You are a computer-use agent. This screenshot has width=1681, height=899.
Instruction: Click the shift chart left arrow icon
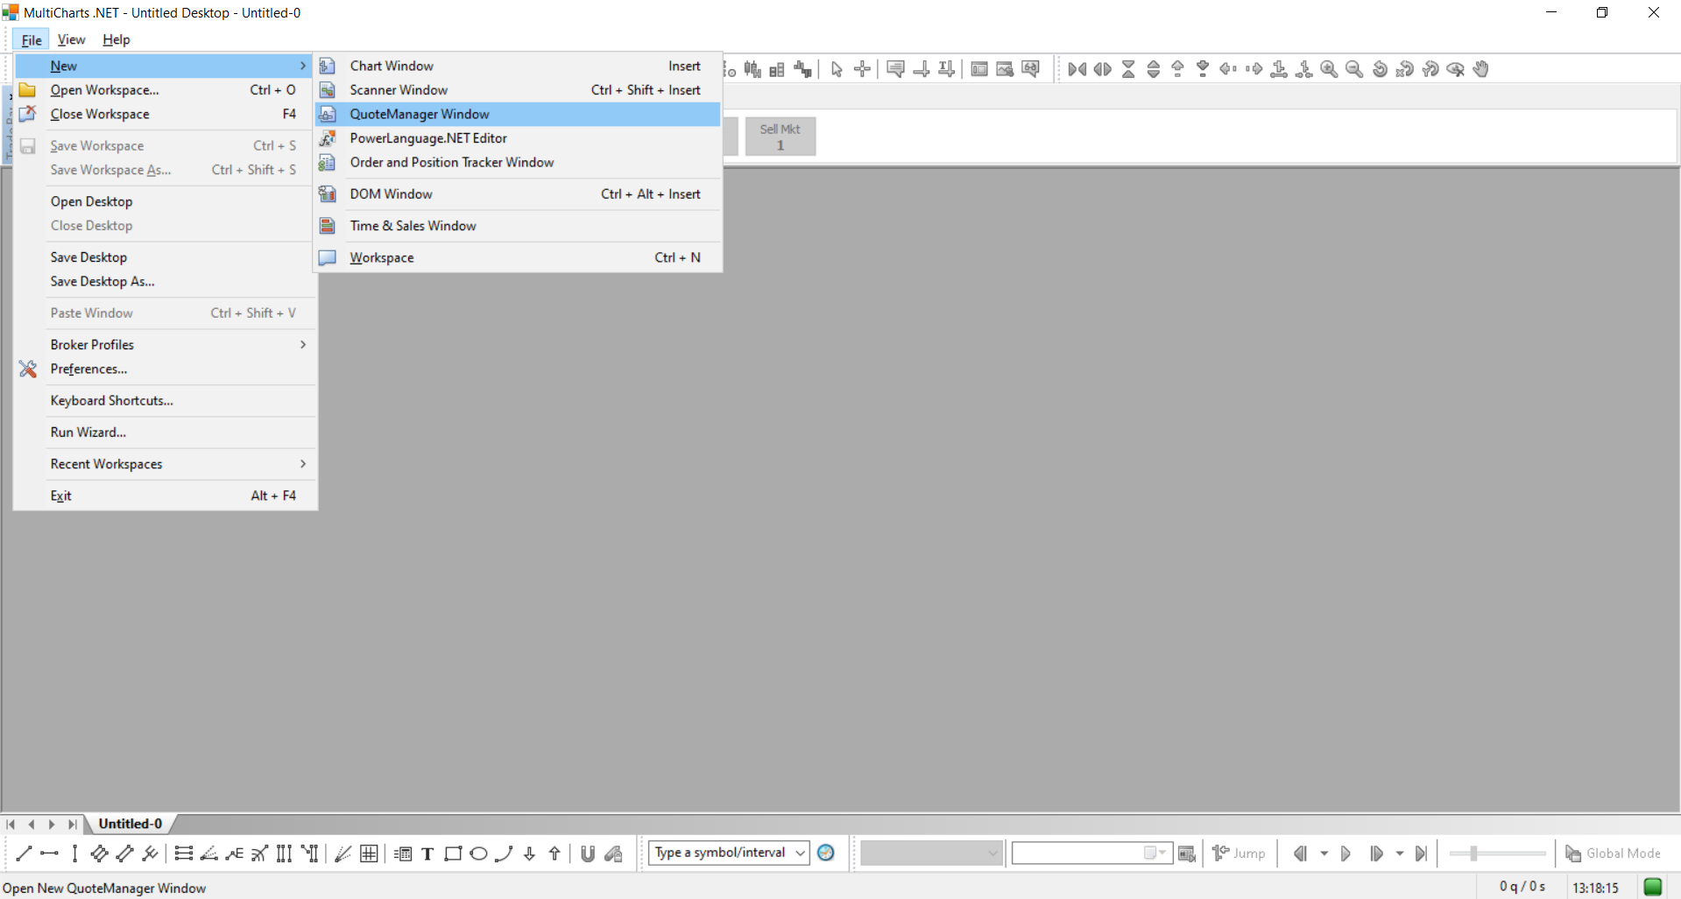pyautogui.click(x=1228, y=69)
